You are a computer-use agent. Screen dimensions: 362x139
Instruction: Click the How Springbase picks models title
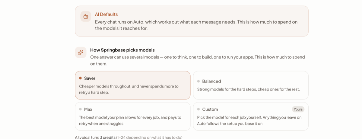click(x=122, y=50)
